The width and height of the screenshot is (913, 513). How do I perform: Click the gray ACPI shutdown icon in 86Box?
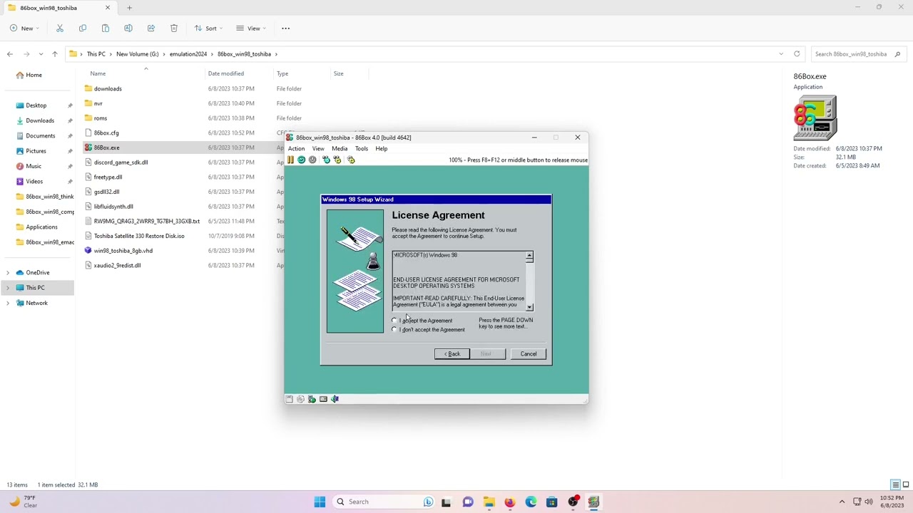pos(312,160)
